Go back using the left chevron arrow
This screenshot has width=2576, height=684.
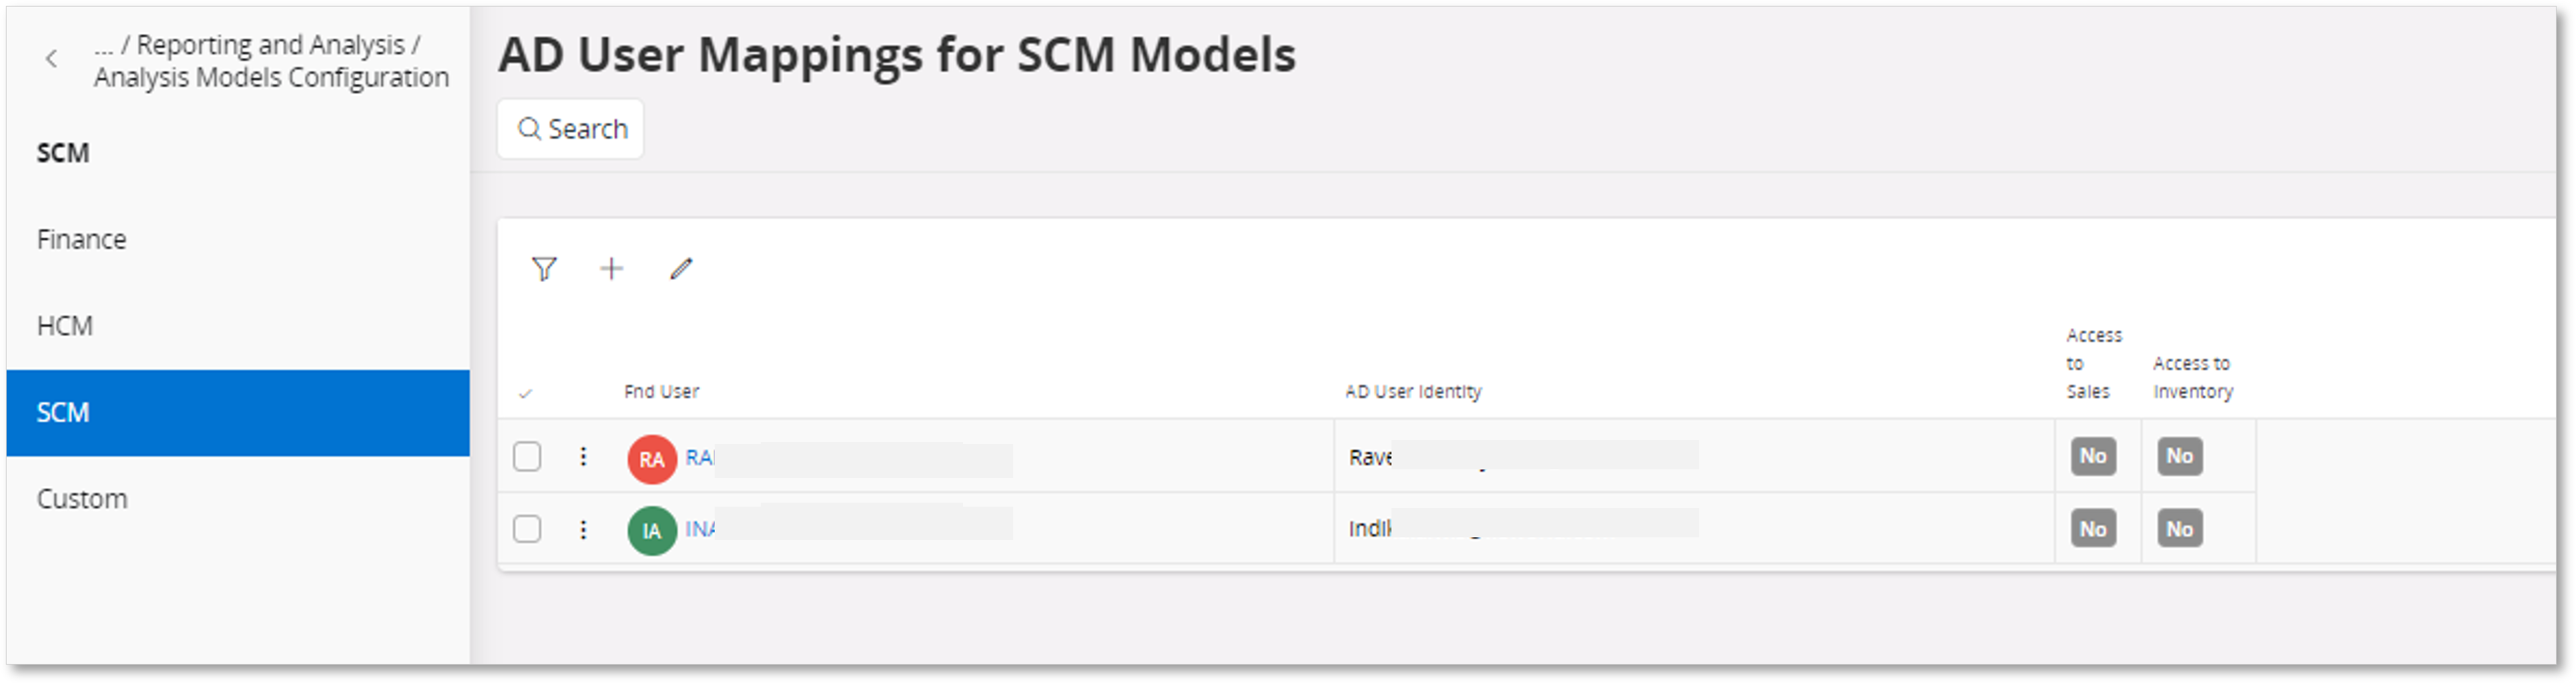pyautogui.click(x=52, y=59)
